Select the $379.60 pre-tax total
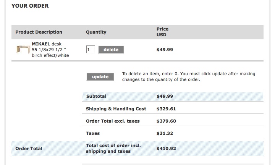Viewport: 275px width, 165px height. tap(166, 121)
